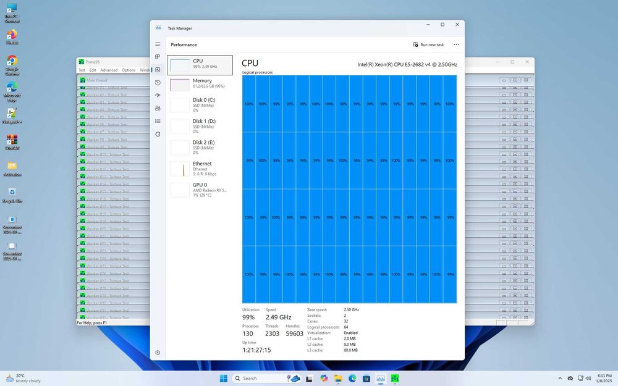The width and height of the screenshot is (618, 386).
Task: Click the Intel Xeon CPU model name
Action: 407,64
